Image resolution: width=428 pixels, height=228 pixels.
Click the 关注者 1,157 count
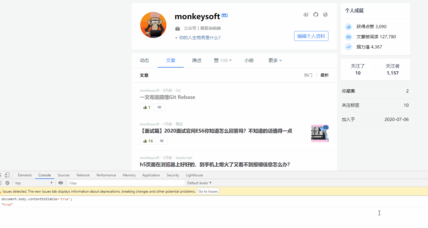(393, 69)
